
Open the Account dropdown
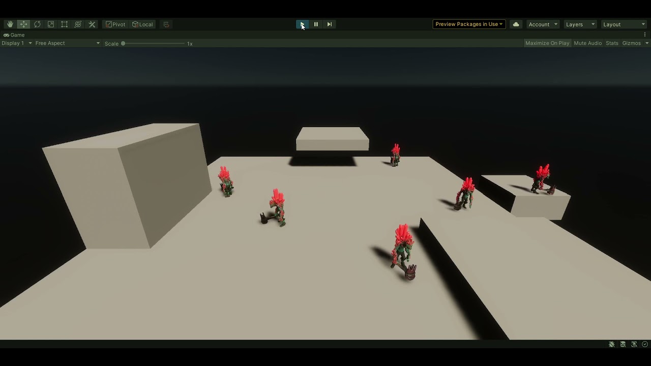(543, 24)
